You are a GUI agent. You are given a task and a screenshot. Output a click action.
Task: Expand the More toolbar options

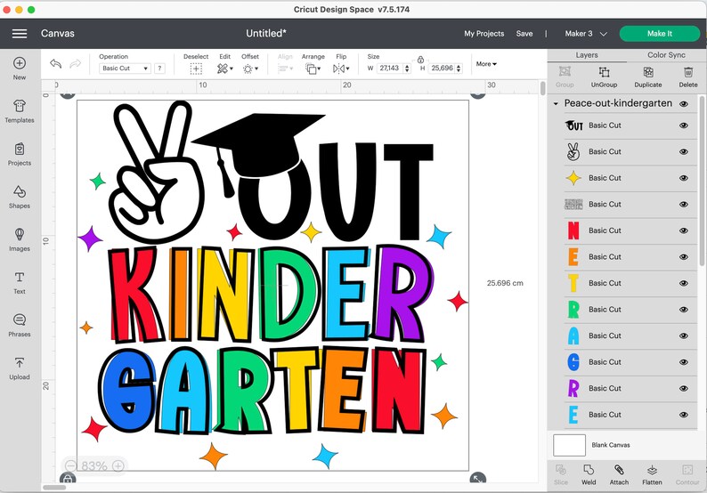[x=486, y=64]
